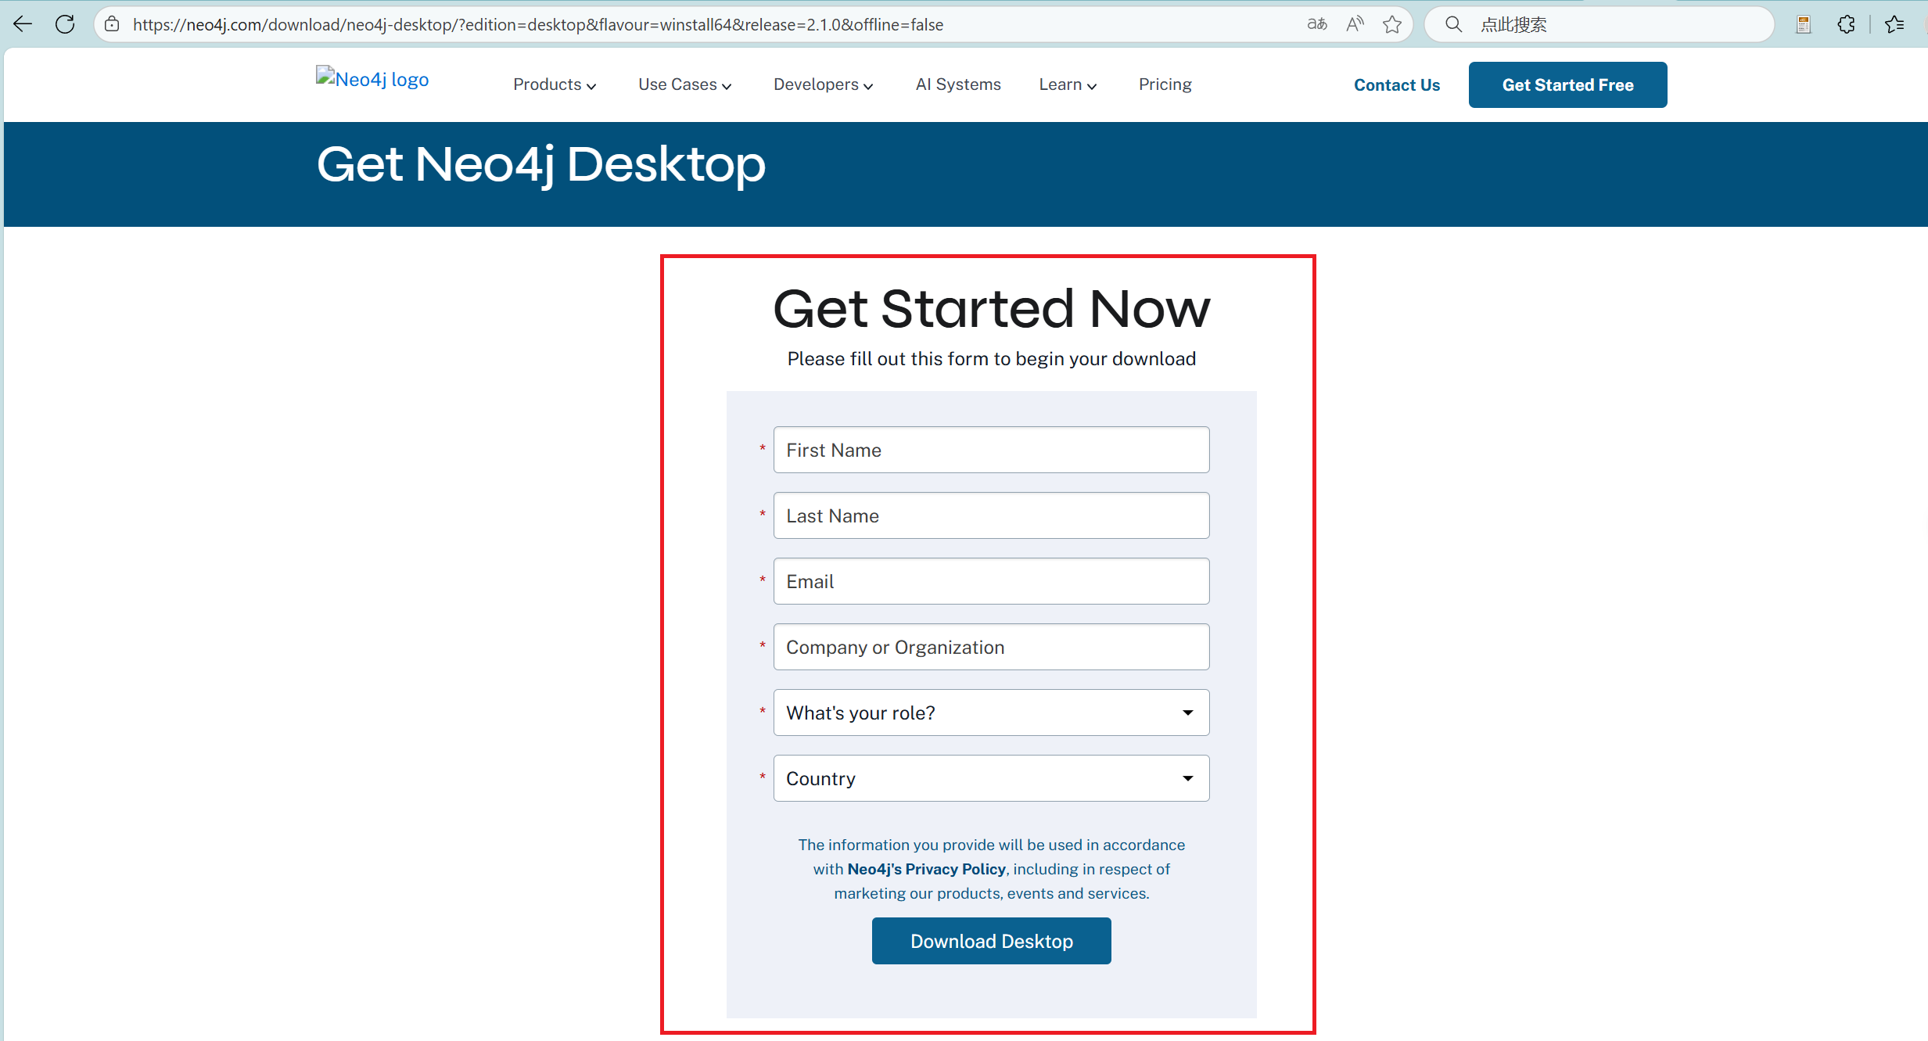Screen dimensions: 1928x1041
Task: Click the Get Started Free button
Action: (x=1567, y=84)
